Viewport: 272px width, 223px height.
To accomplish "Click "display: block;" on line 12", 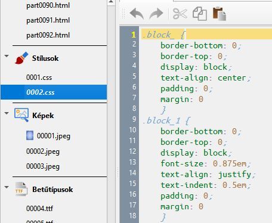I will [196, 153].
